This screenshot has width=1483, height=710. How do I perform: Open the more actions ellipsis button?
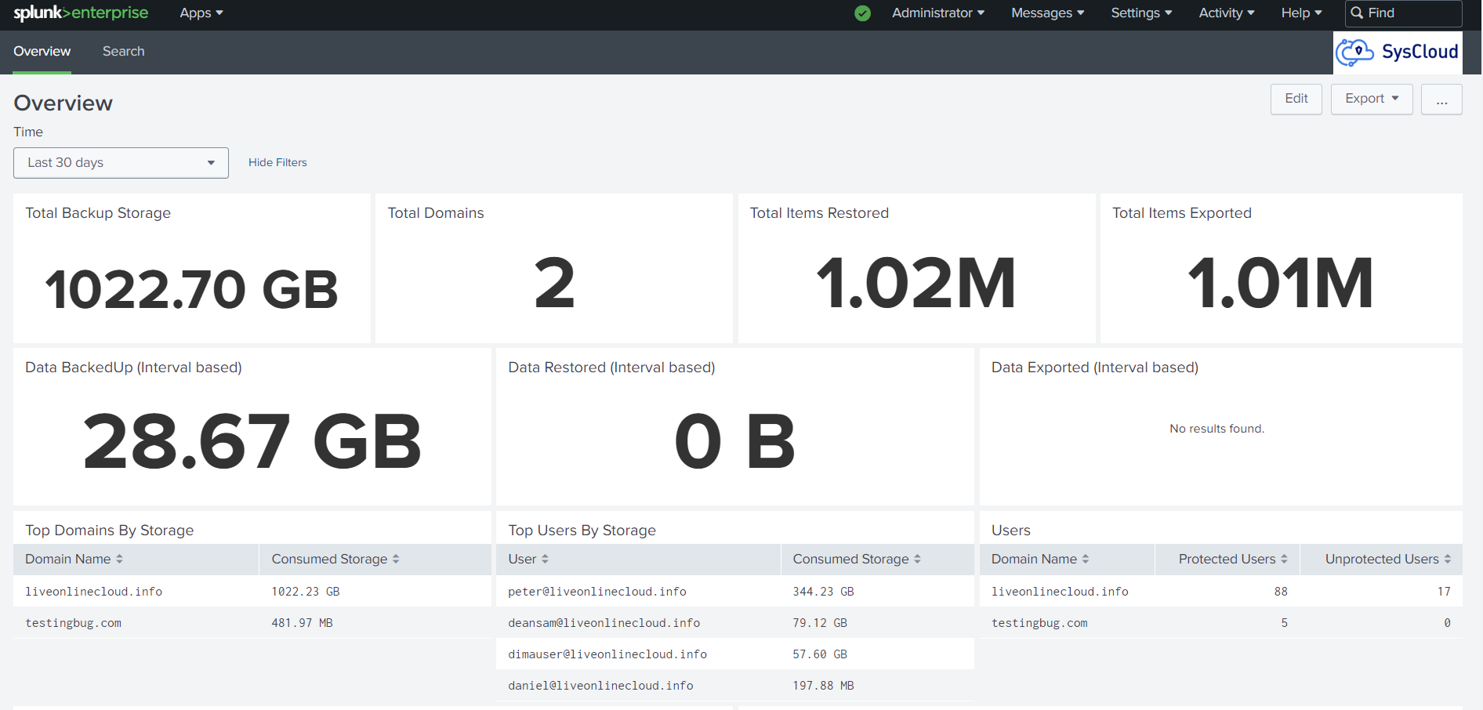(1441, 99)
